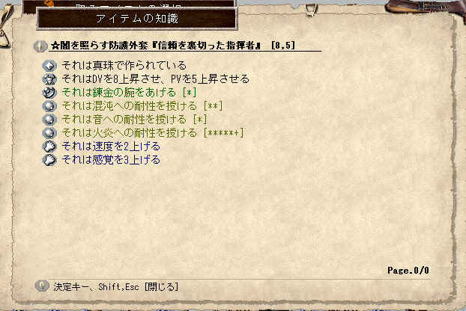
Task: Select the green text 錬金の腕をあげる [*]
Action: [x=129, y=93]
